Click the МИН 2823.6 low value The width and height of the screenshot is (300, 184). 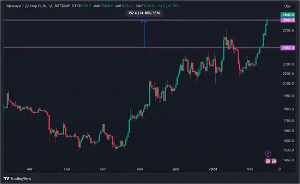coord(124,6)
